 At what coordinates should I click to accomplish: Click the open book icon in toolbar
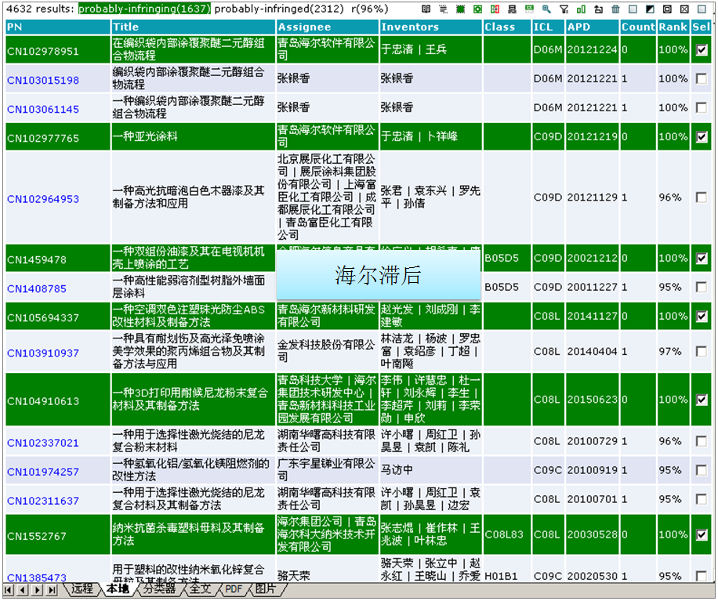click(426, 9)
